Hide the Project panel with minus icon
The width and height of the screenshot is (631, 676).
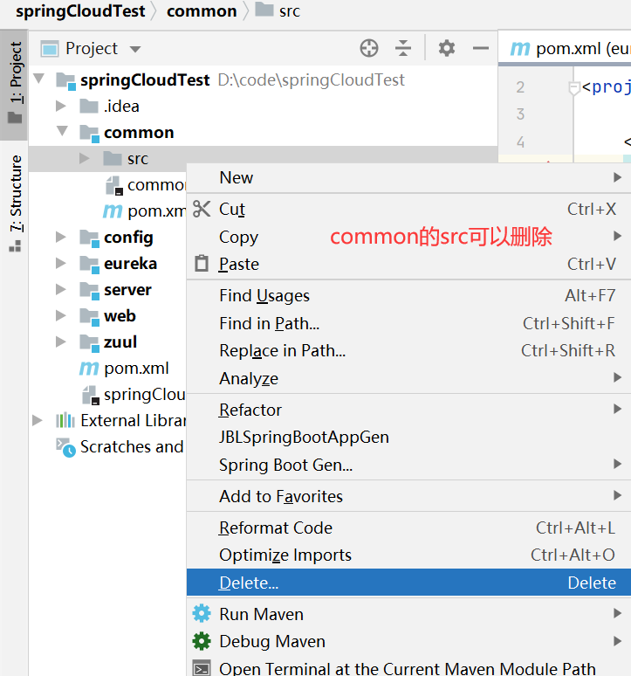481,48
